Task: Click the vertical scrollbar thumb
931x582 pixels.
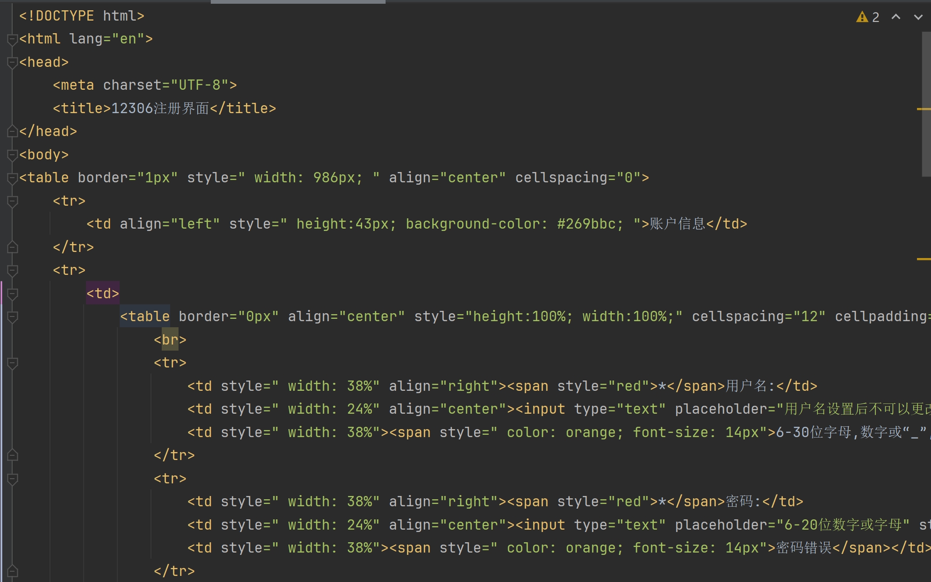Action: (926, 104)
